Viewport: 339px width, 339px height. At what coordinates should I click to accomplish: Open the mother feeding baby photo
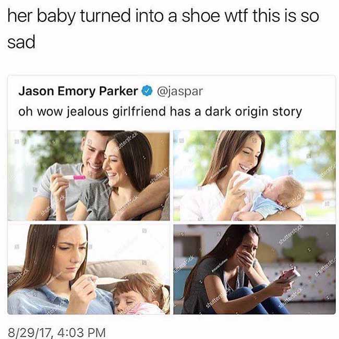coord(255,175)
